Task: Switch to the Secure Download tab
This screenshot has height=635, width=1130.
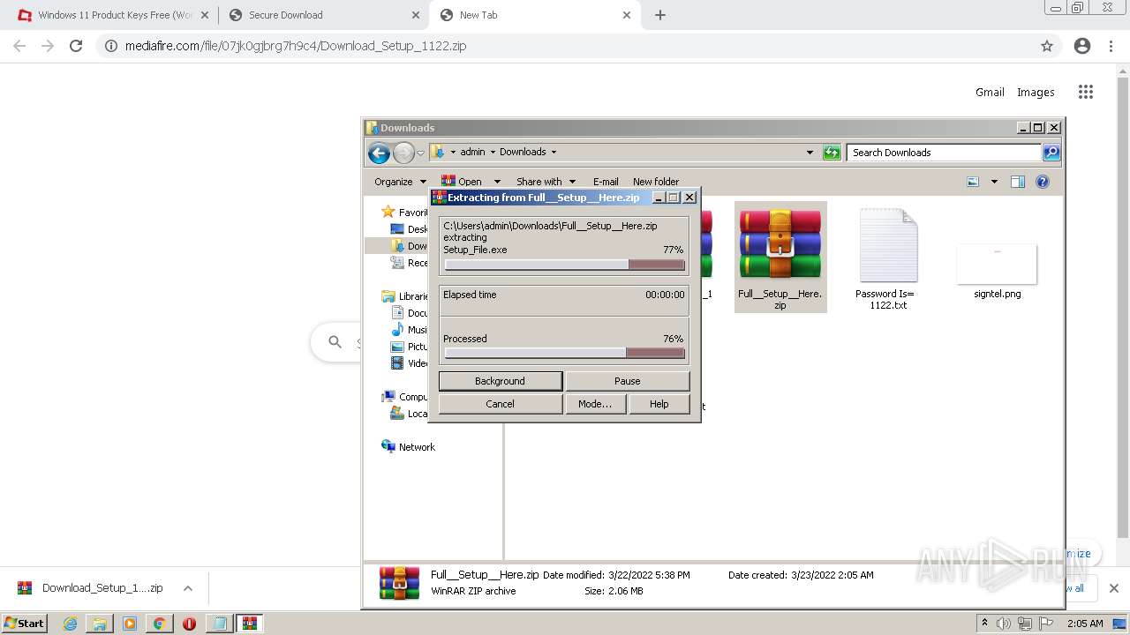Action: tap(324, 15)
